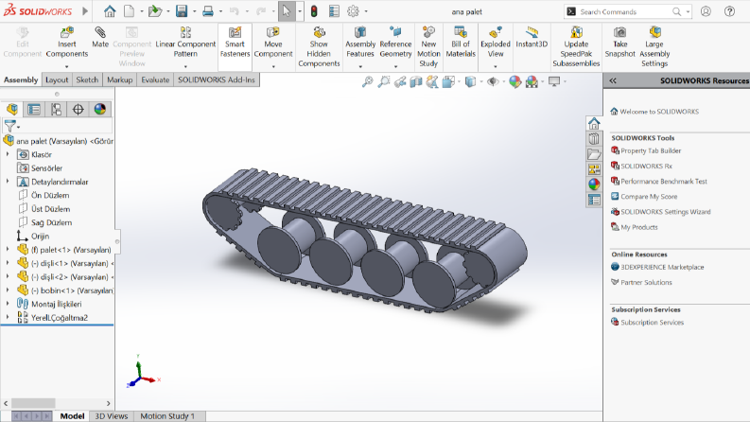Image resolution: width=750 pixels, height=422 pixels.
Task: Open Exploded View tool
Action: (496, 42)
